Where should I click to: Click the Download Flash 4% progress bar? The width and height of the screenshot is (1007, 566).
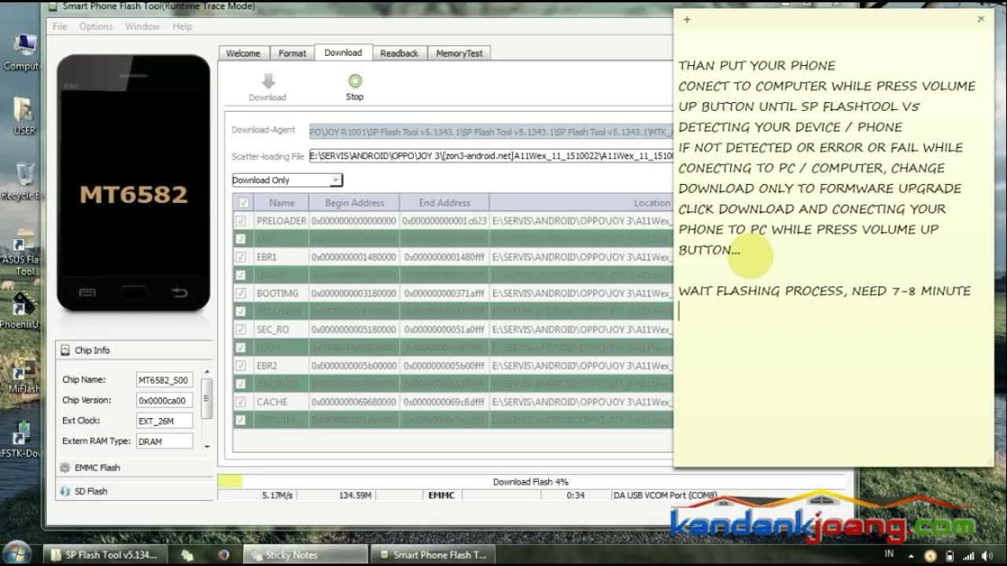(x=531, y=482)
